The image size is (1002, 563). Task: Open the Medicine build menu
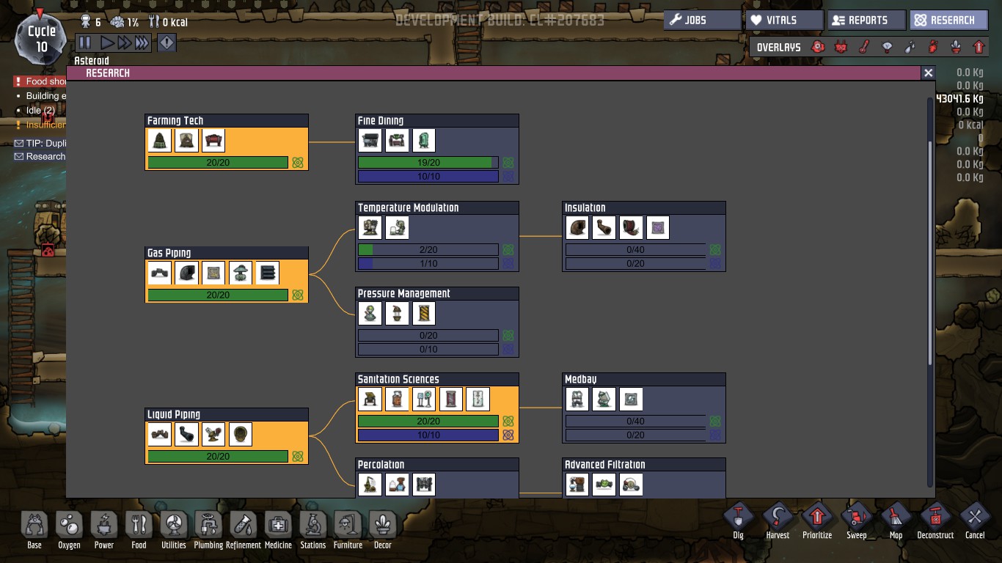pos(278,531)
